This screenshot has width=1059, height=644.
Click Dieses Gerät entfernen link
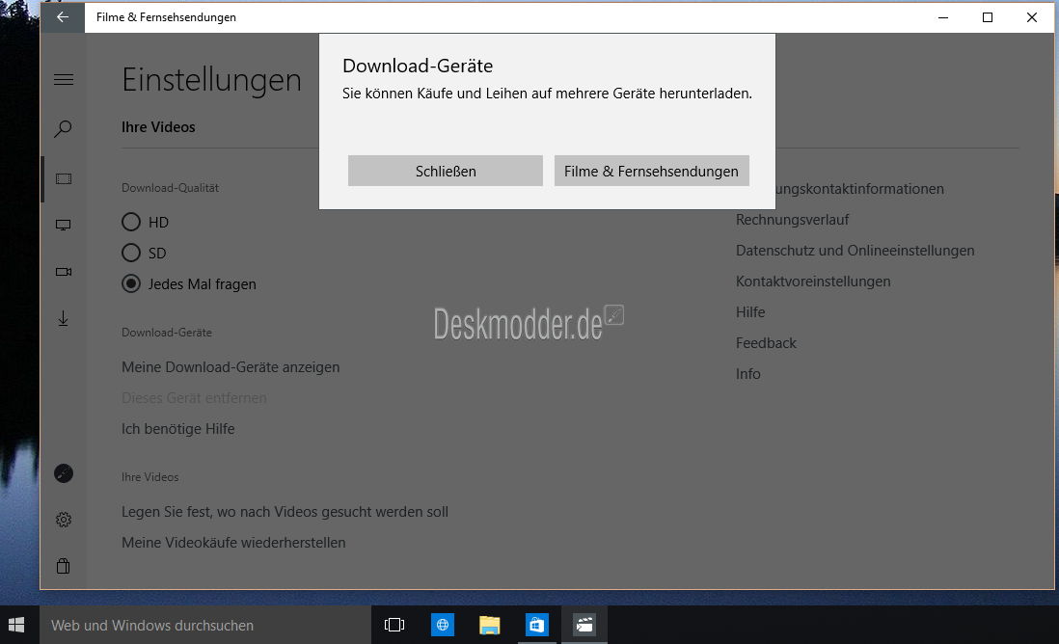tap(194, 398)
